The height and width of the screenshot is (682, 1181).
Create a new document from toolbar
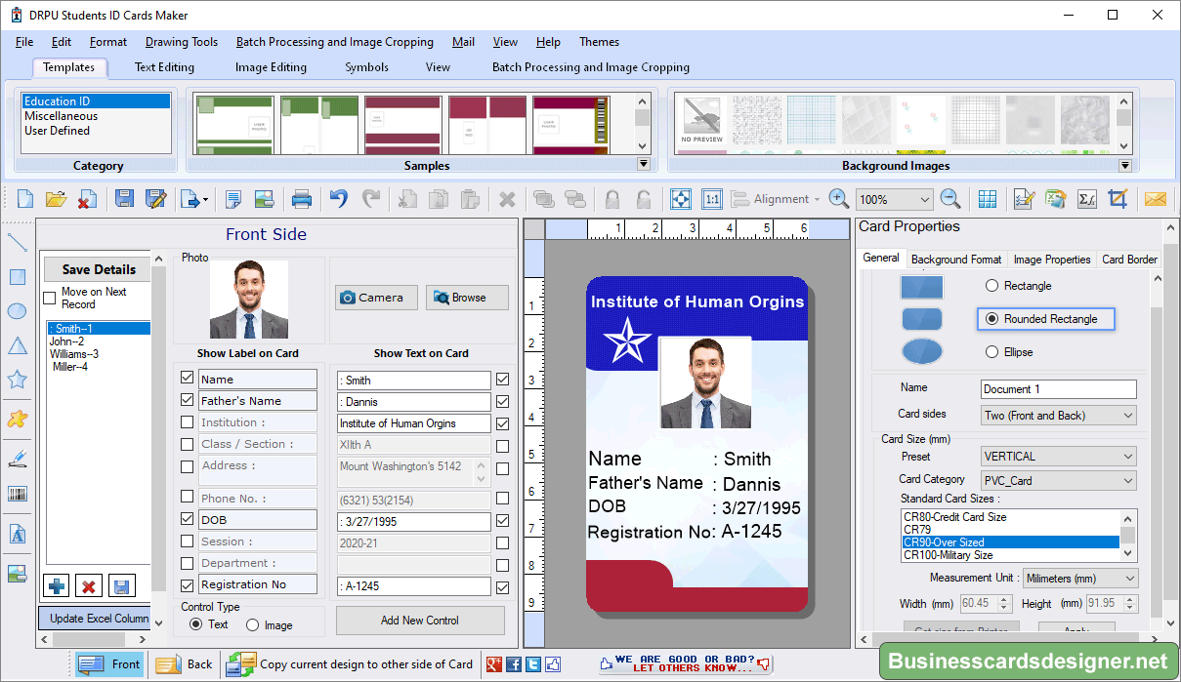pos(25,199)
